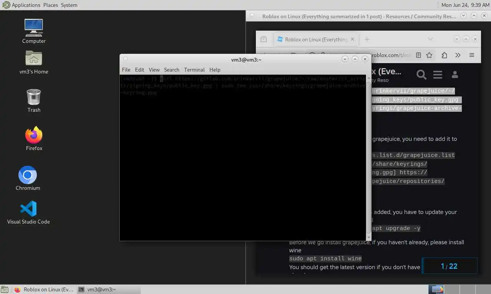Click 'sudo apt install wine' code text
Viewport: 491px width, 294px height.
pyautogui.click(x=325, y=258)
